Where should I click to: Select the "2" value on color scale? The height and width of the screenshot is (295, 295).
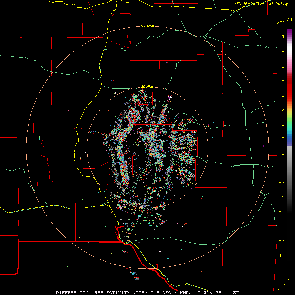(x=283, y=110)
